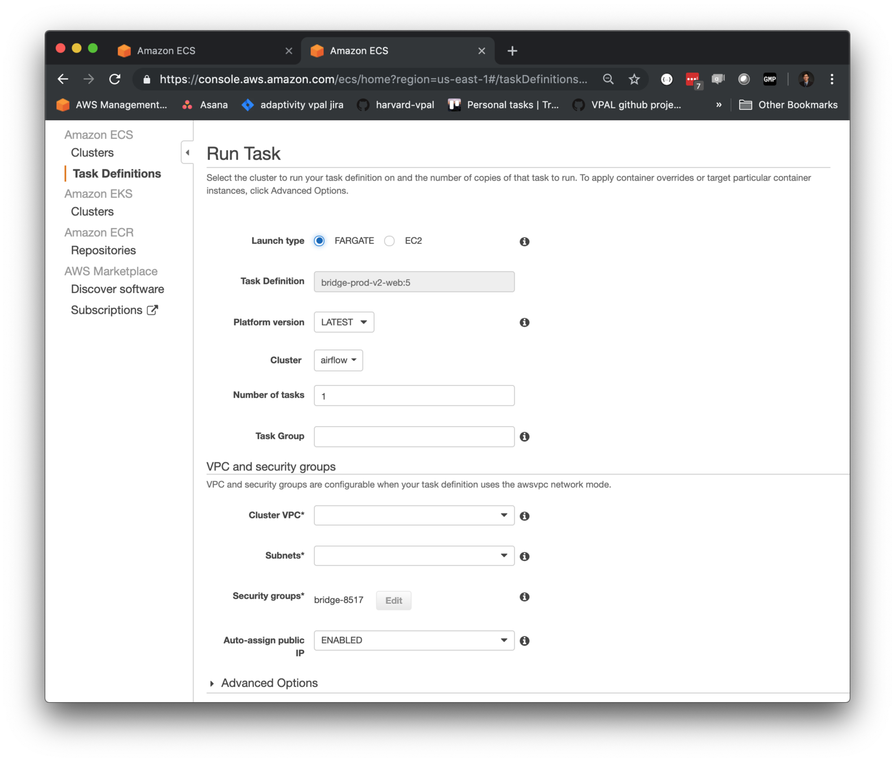Open the VPAL github project bookmark
This screenshot has width=895, height=762.
[626, 105]
